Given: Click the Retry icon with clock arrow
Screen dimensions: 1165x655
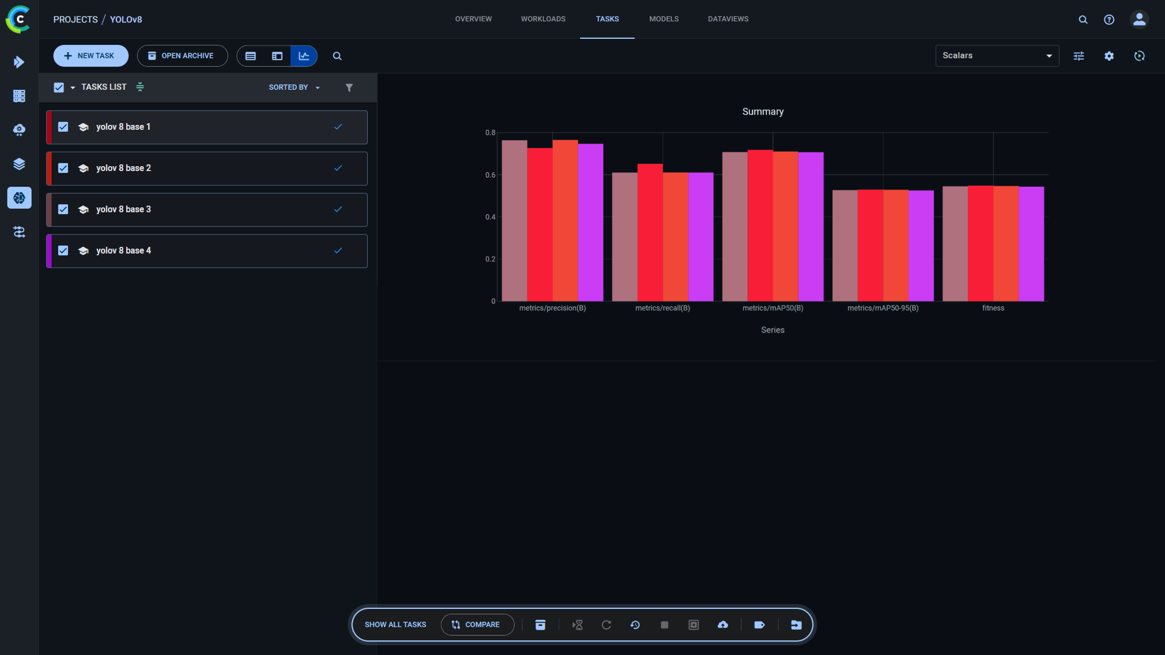Looking at the screenshot, I should click(x=635, y=625).
